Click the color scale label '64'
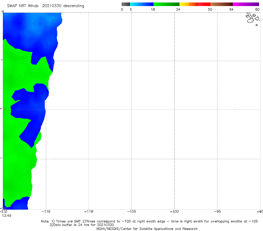The height and width of the screenshot is (231, 263). coord(231,10)
